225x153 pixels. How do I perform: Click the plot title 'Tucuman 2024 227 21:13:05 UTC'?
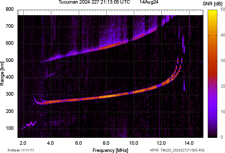coord(94,2)
